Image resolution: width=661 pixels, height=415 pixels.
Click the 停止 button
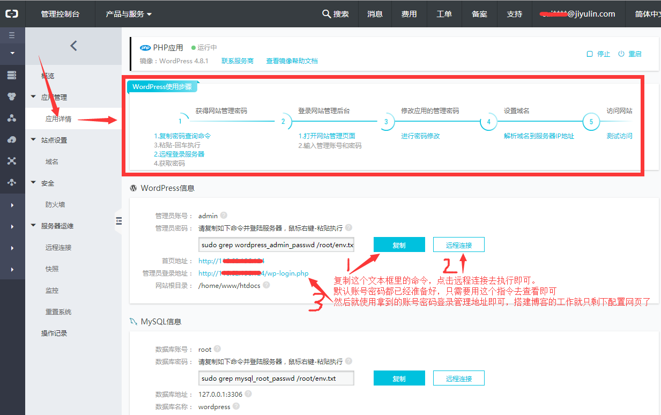(x=598, y=54)
